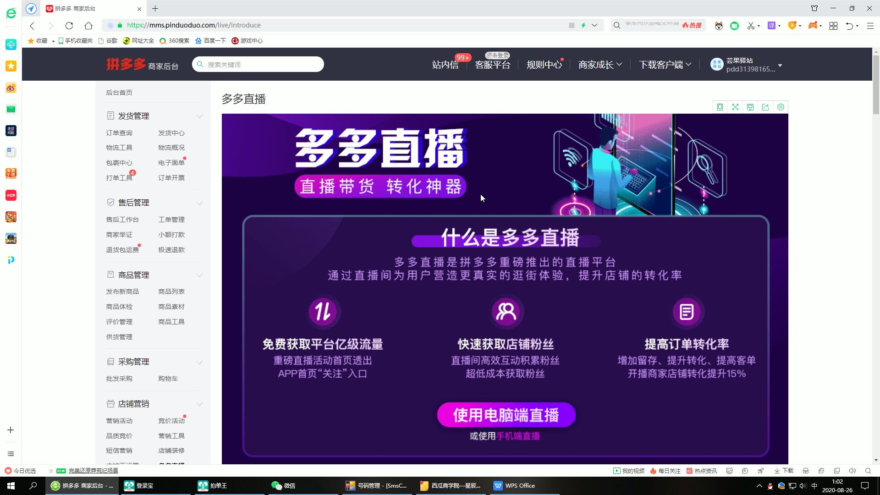Viewport: 880px width, 495px height.
Task: Collapse the 店铺营销 section
Action: point(199,404)
